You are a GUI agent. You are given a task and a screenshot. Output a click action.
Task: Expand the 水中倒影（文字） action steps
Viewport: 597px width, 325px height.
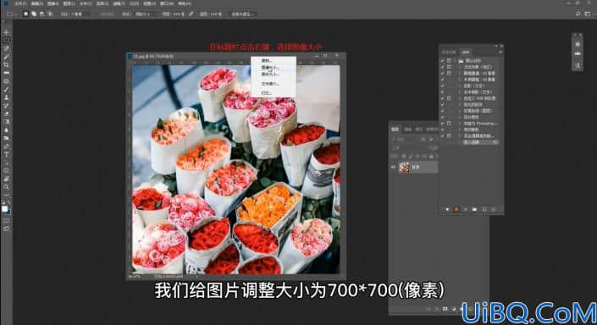tap(460, 91)
